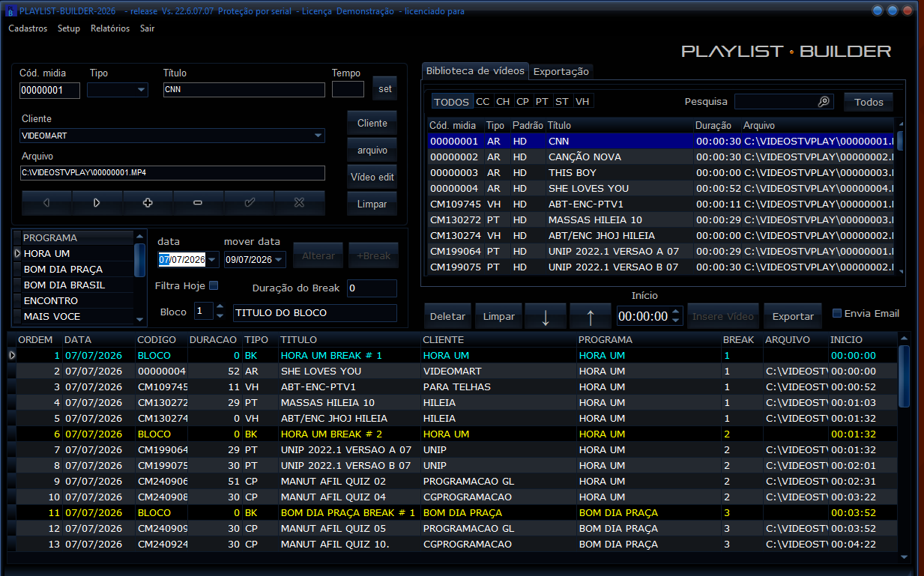The image size is (924, 576).
Task: Toggle the Filtra Hoje checkbox
Action: pyautogui.click(x=214, y=285)
